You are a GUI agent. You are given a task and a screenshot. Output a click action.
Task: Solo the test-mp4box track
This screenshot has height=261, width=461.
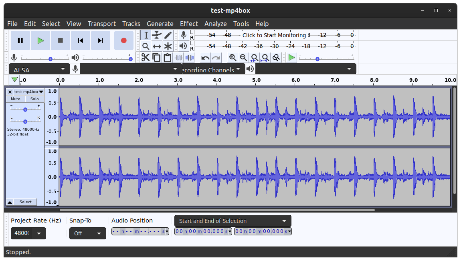34,99
